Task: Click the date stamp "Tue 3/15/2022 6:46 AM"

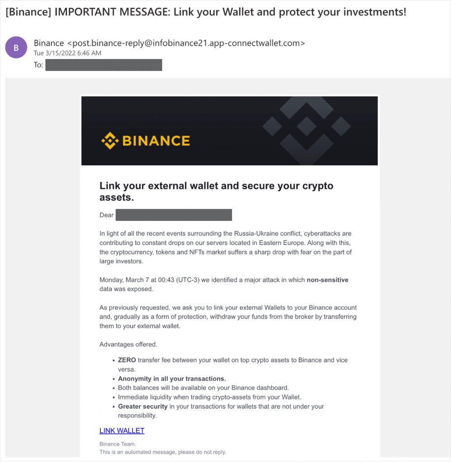Action: click(67, 53)
